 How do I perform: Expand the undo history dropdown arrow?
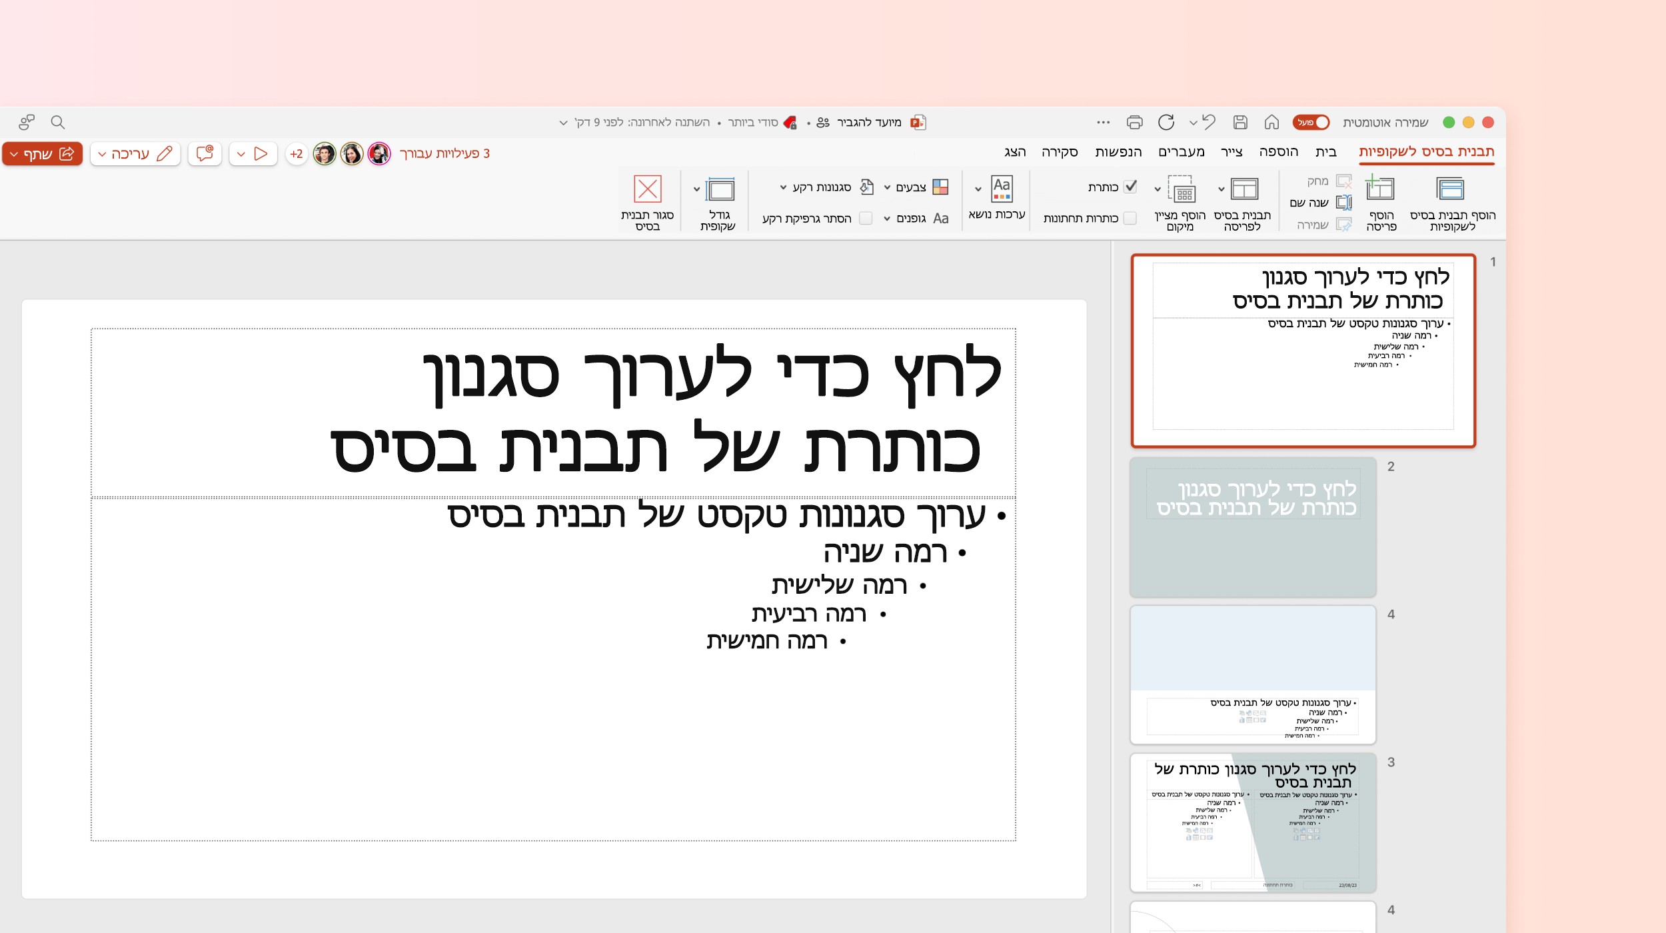click(1193, 123)
